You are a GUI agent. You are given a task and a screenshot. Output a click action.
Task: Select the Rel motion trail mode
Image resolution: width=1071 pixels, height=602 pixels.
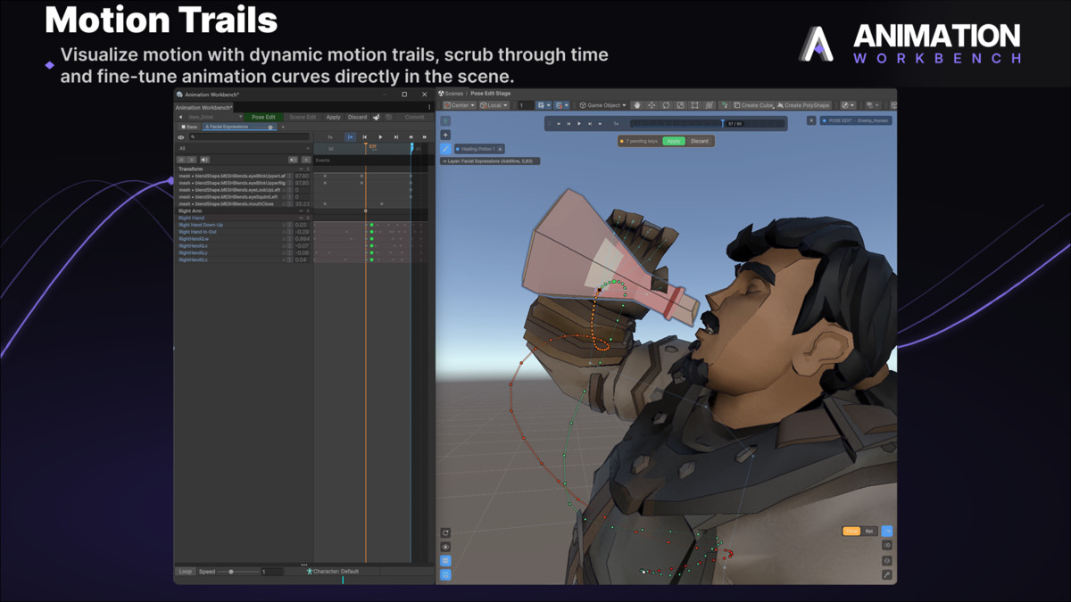click(x=868, y=531)
